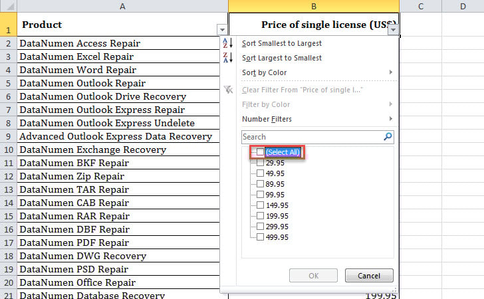Viewport: 484px width, 299px height.
Task: Select column B header
Action: [x=314, y=6]
